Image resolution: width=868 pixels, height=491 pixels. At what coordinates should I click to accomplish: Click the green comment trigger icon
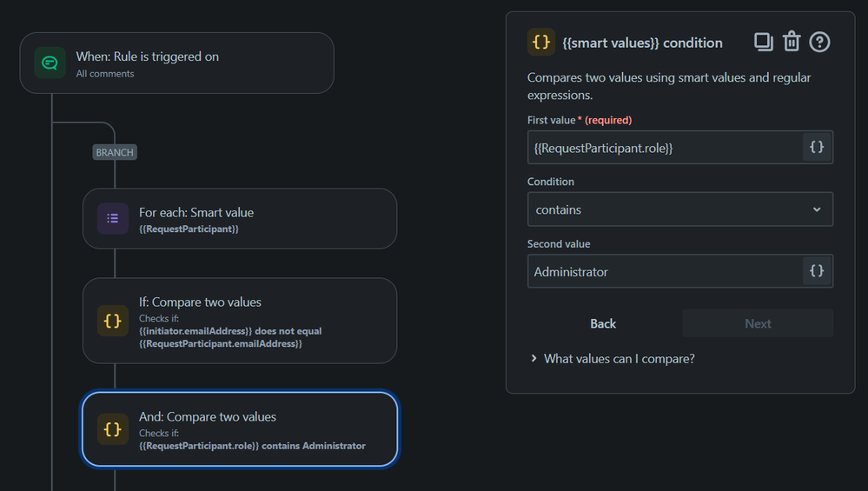pos(50,63)
